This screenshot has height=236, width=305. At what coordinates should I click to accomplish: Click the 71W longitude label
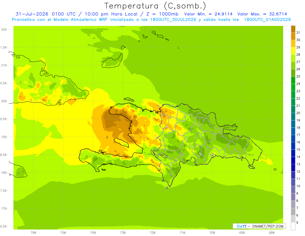[x=182, y=232]
